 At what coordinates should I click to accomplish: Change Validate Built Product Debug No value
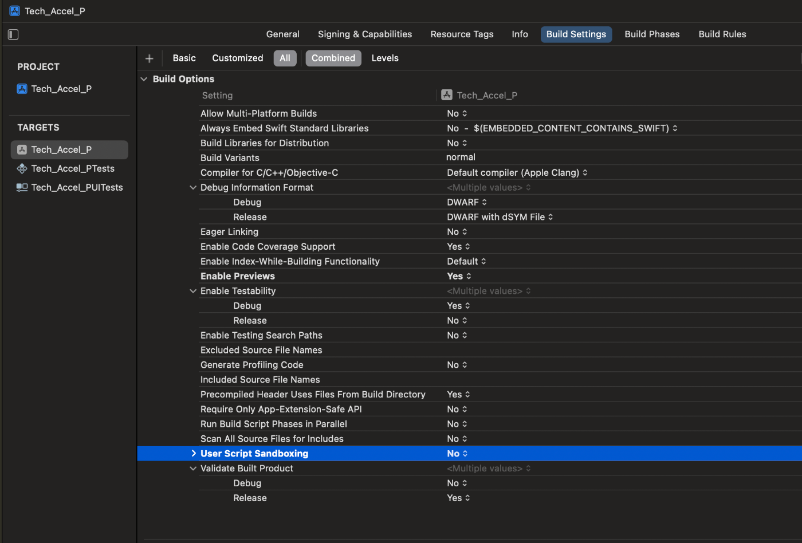pyautogui.click(x=457, y=483)
